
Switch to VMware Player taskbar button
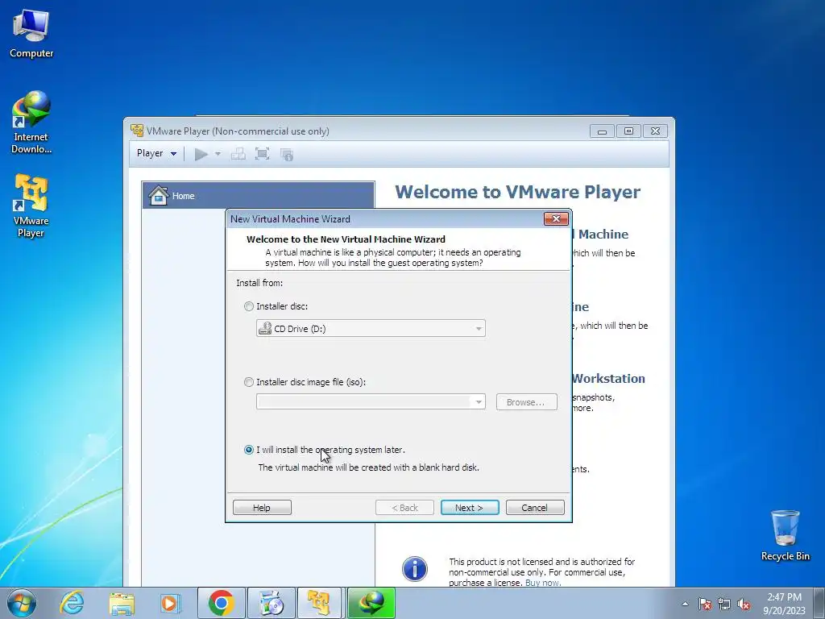[x=320, y=603]
